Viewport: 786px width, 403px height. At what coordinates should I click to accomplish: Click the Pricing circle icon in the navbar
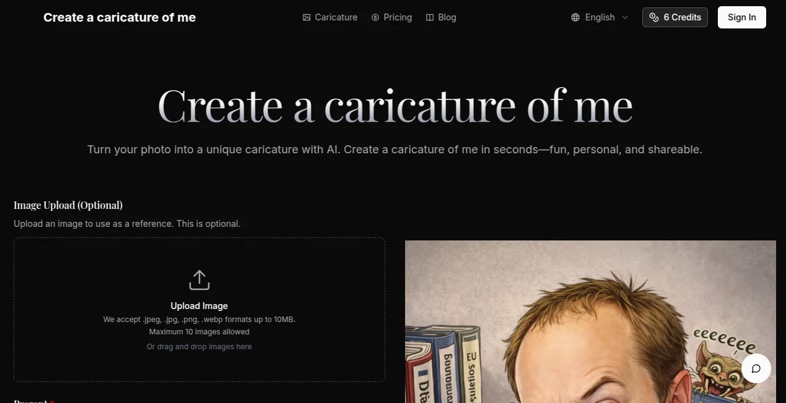coord(375,17)
